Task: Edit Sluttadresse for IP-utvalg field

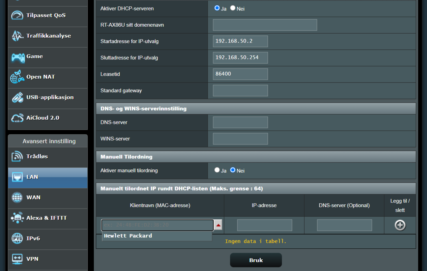Action: point(240,58)
